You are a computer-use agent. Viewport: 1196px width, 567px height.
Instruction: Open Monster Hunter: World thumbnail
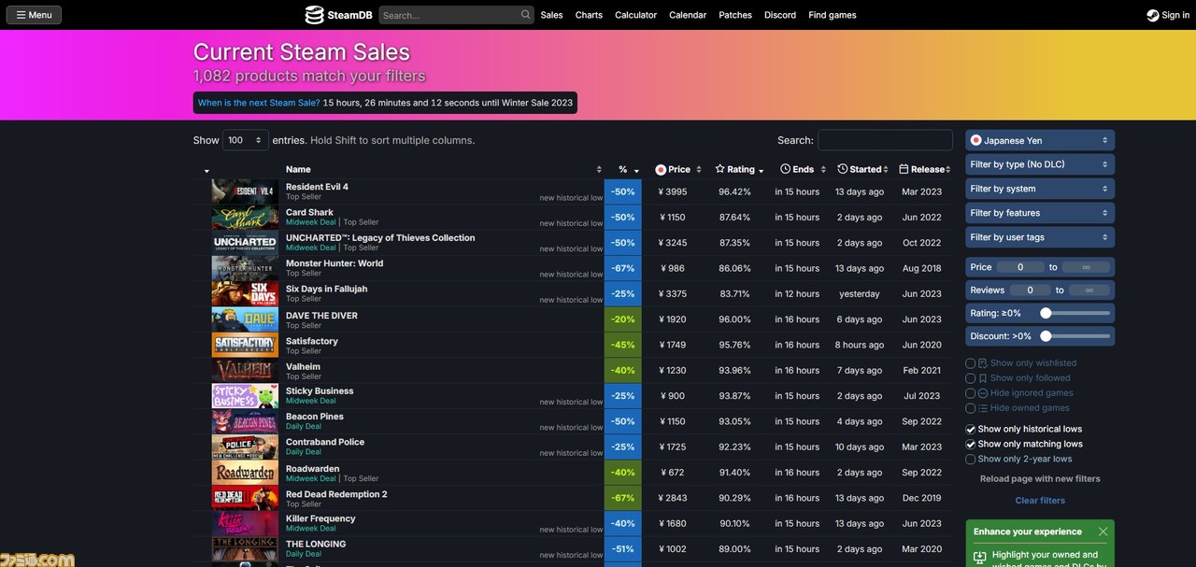coord(245,268)
